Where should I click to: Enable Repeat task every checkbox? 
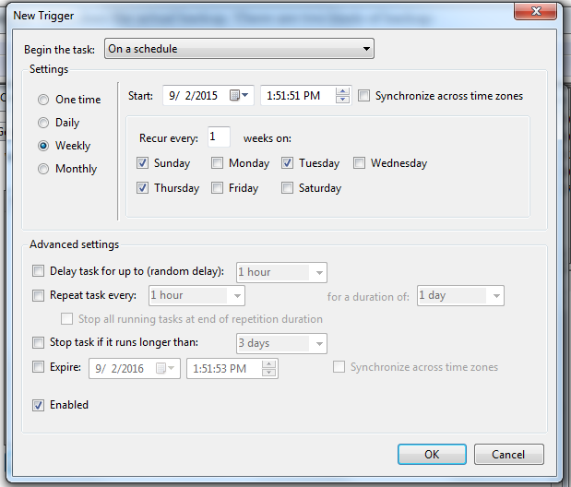coord(38,295)
